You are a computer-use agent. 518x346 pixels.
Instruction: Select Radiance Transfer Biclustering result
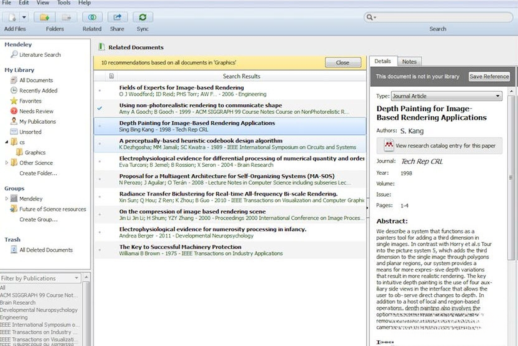pyautogui.click(x=231, y=197)
